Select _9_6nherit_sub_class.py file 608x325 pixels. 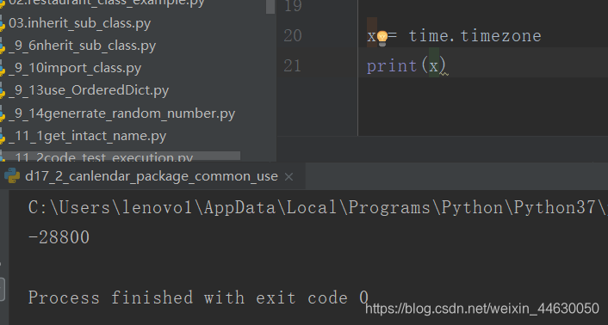(x=82, y=46)
